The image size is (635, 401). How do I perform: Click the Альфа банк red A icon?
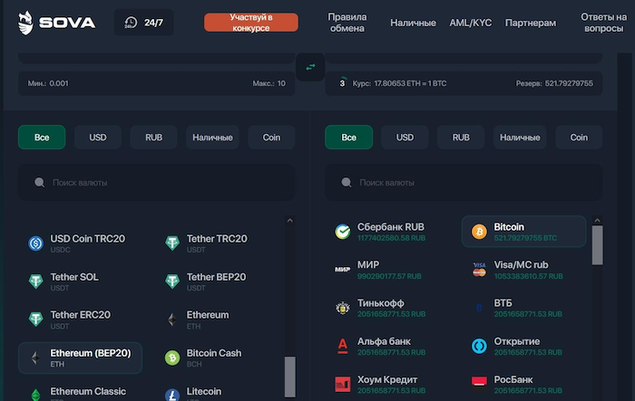(x=343, y=346)
